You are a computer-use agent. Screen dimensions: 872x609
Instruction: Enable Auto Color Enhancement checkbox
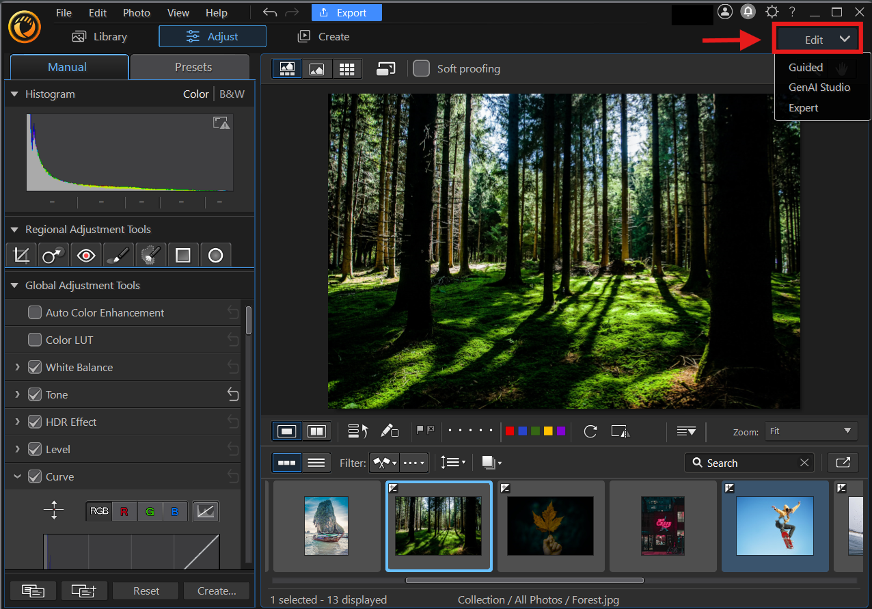click(x=35, y=312)
